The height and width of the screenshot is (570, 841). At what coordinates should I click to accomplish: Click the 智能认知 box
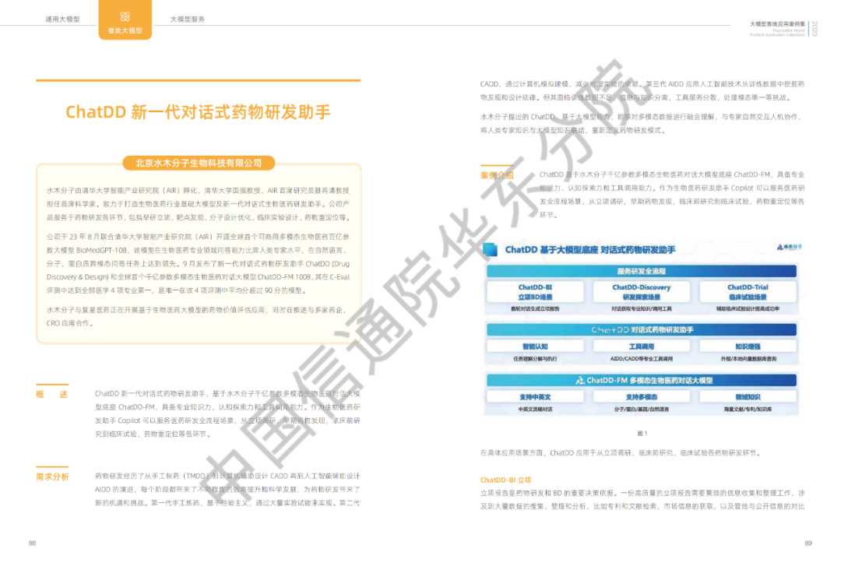pyautogui.click(x=535, y=347)
